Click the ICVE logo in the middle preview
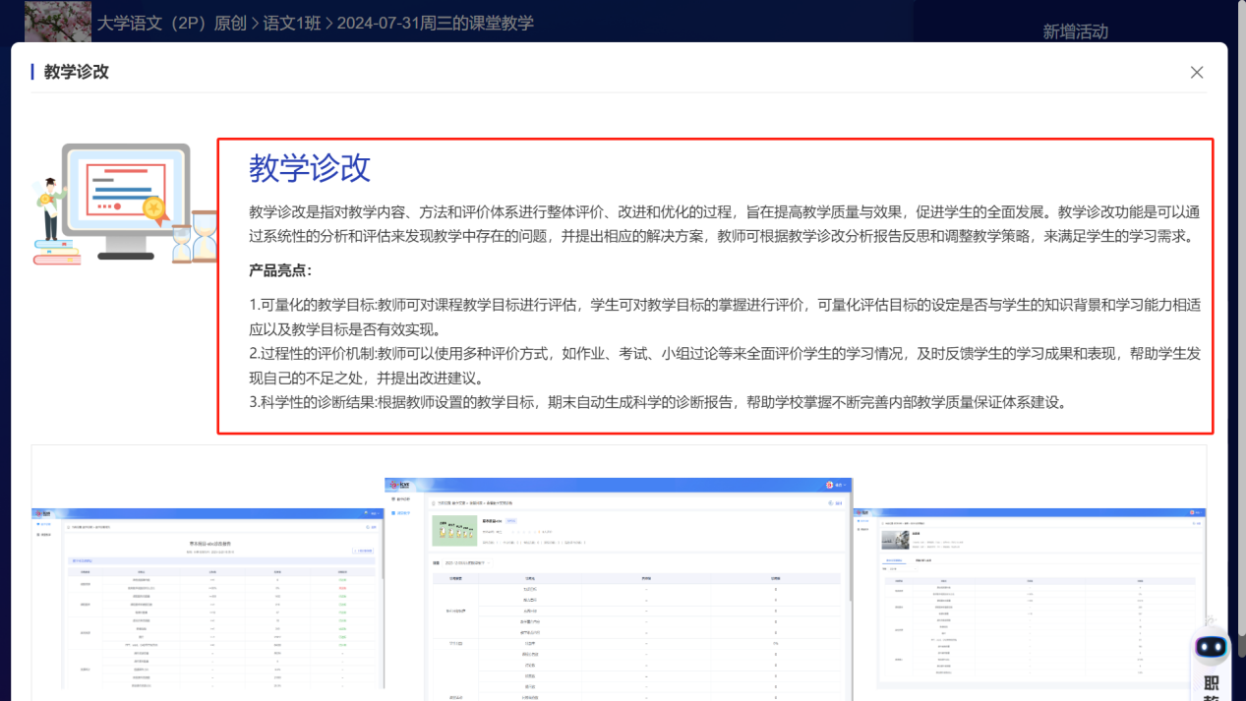The width and height of the screenshot is (1246, 701). (x=399, y=482)
